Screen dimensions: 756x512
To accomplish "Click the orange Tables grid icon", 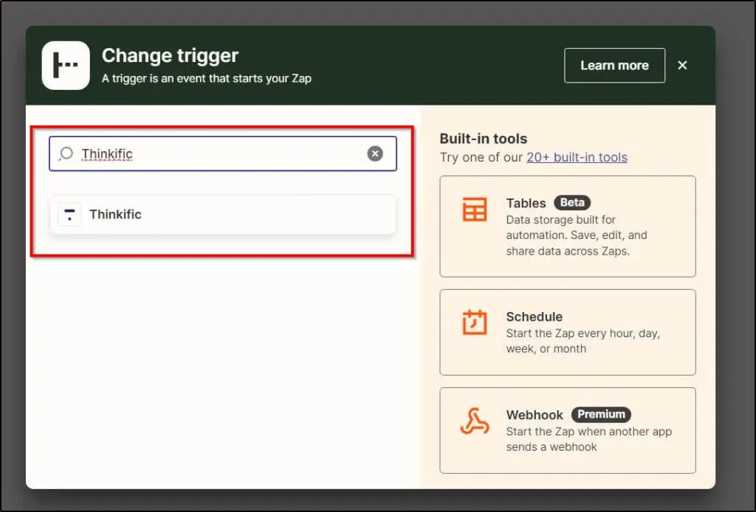I will 474,210.
